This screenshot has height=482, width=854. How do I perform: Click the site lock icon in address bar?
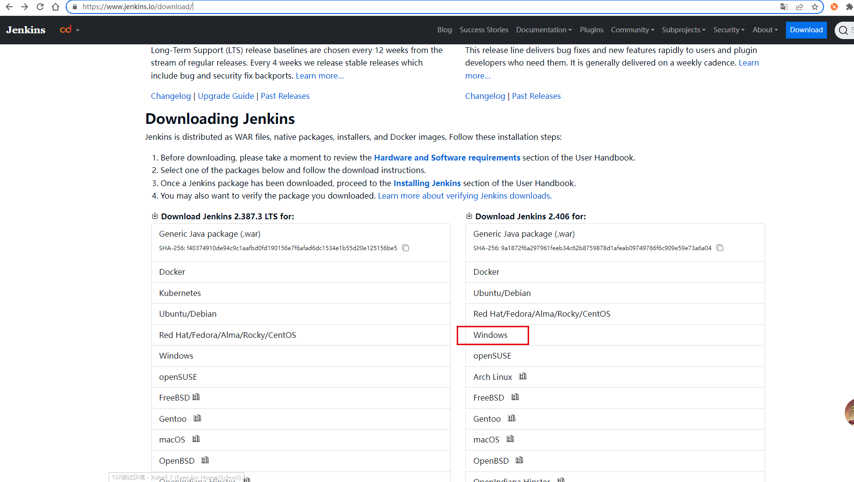click(74, 7)
